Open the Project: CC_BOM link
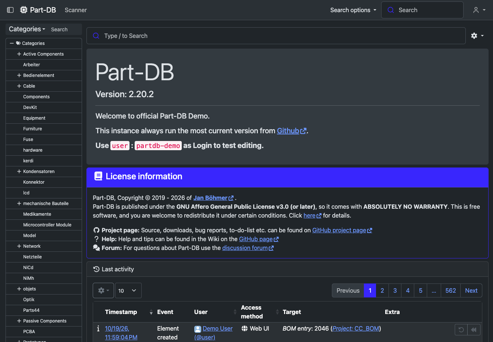493x342 pixels. point(356,328)
